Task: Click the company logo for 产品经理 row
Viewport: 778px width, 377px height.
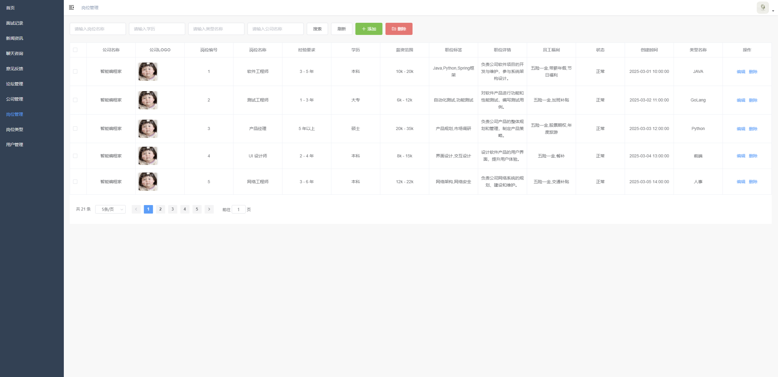Action: 148,129
